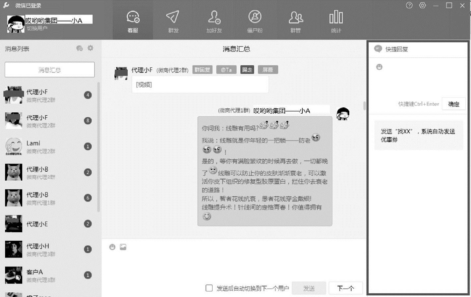
Task: Open message list settings gear icon
Action: [x=90, y=48]
